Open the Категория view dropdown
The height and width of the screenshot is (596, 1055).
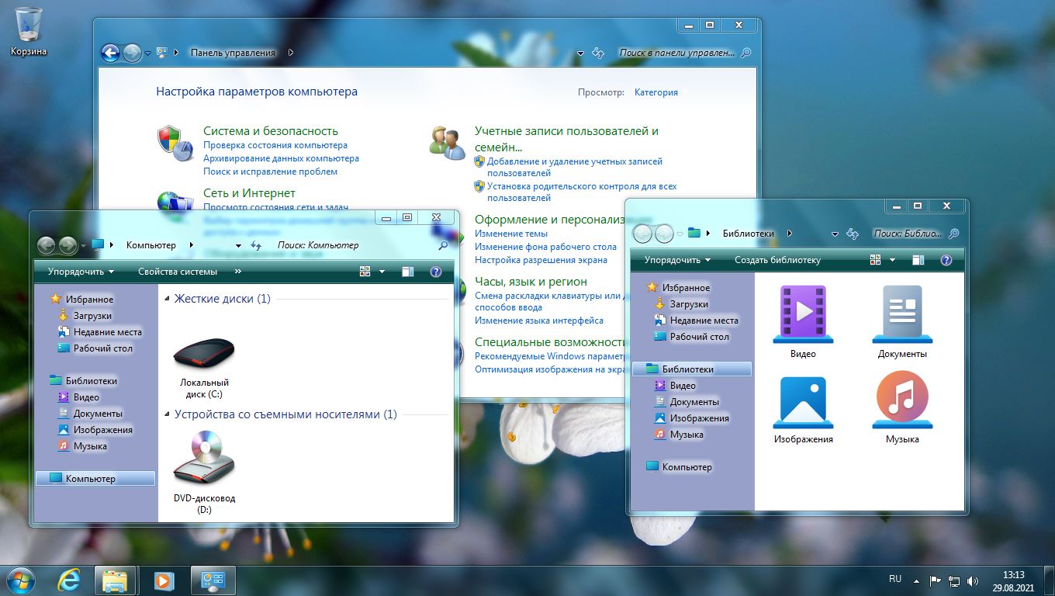click(x=656, y=92)
